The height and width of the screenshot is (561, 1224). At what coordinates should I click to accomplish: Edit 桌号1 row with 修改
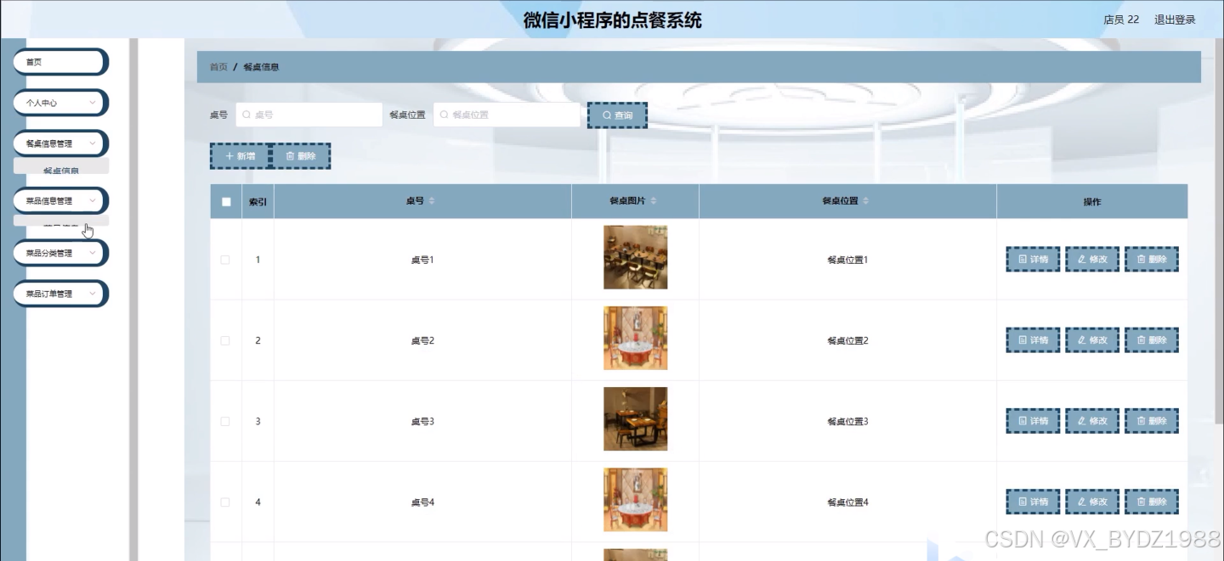click(x=1092, y=260)
